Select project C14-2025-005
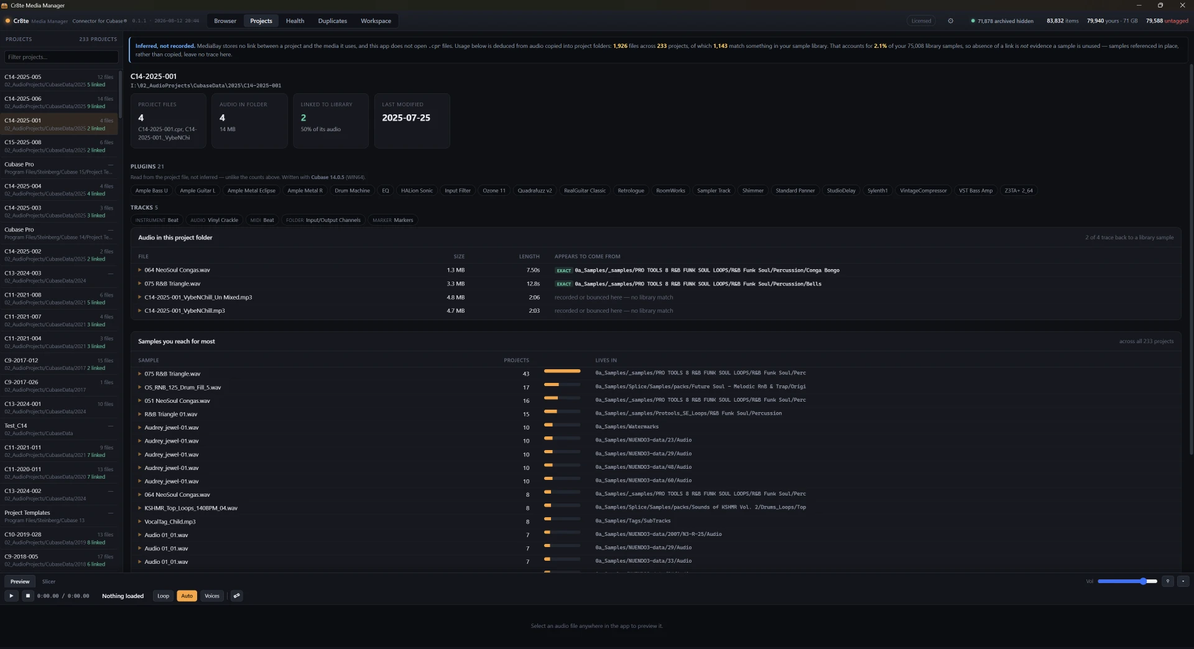The image size is (1194, 649). coord(59,80)
